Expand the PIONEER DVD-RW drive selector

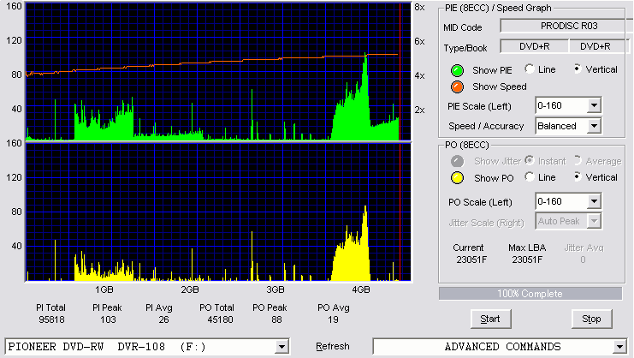(x=281, y=347)
